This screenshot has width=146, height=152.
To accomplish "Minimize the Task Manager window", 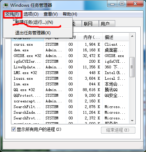I will (x=112, y=4).
